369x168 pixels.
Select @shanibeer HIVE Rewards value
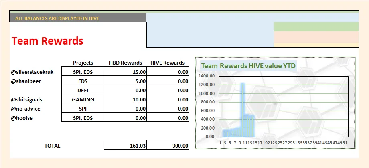(x=168, y=80)
